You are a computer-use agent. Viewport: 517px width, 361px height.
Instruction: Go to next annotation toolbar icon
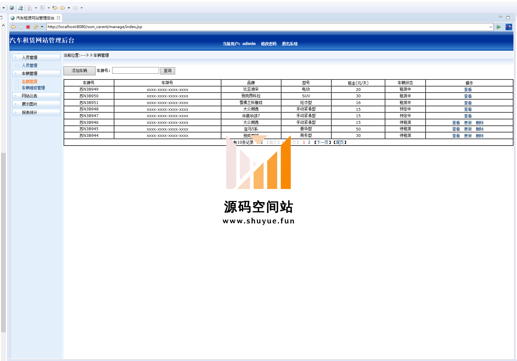30,8
